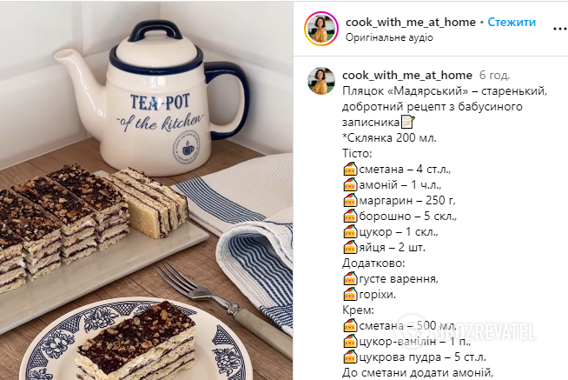568x380 pixels.
Task: Click cake emoji beside цукор – 1 скл.
Action: [350, 231]
